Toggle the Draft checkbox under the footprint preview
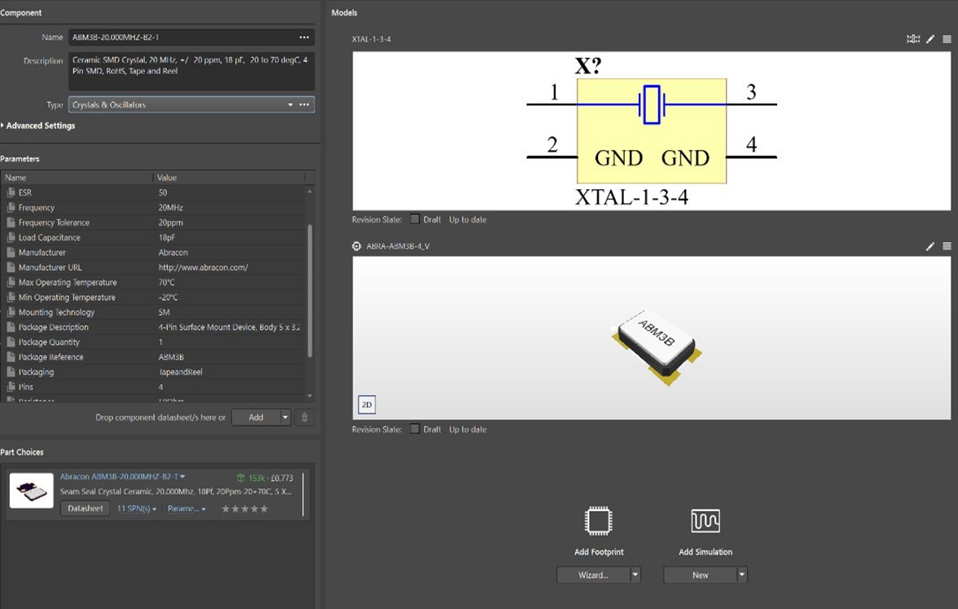Image resolution: width=958 pixels, height=609 pixels. [415, 429]
